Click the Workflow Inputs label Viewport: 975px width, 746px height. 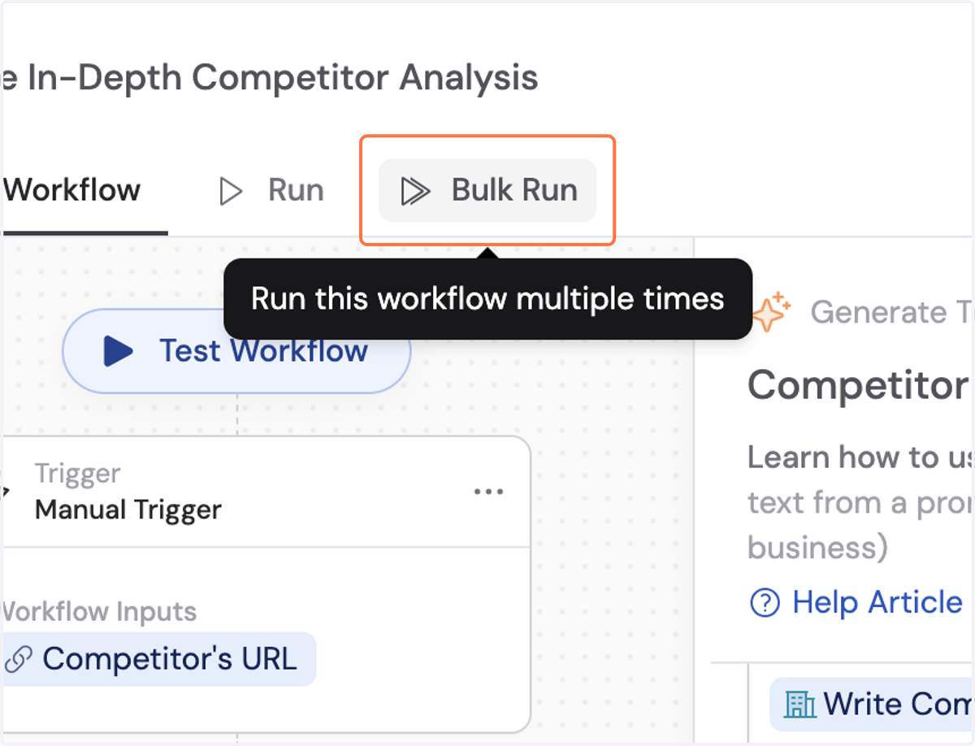tap(98, 612)
